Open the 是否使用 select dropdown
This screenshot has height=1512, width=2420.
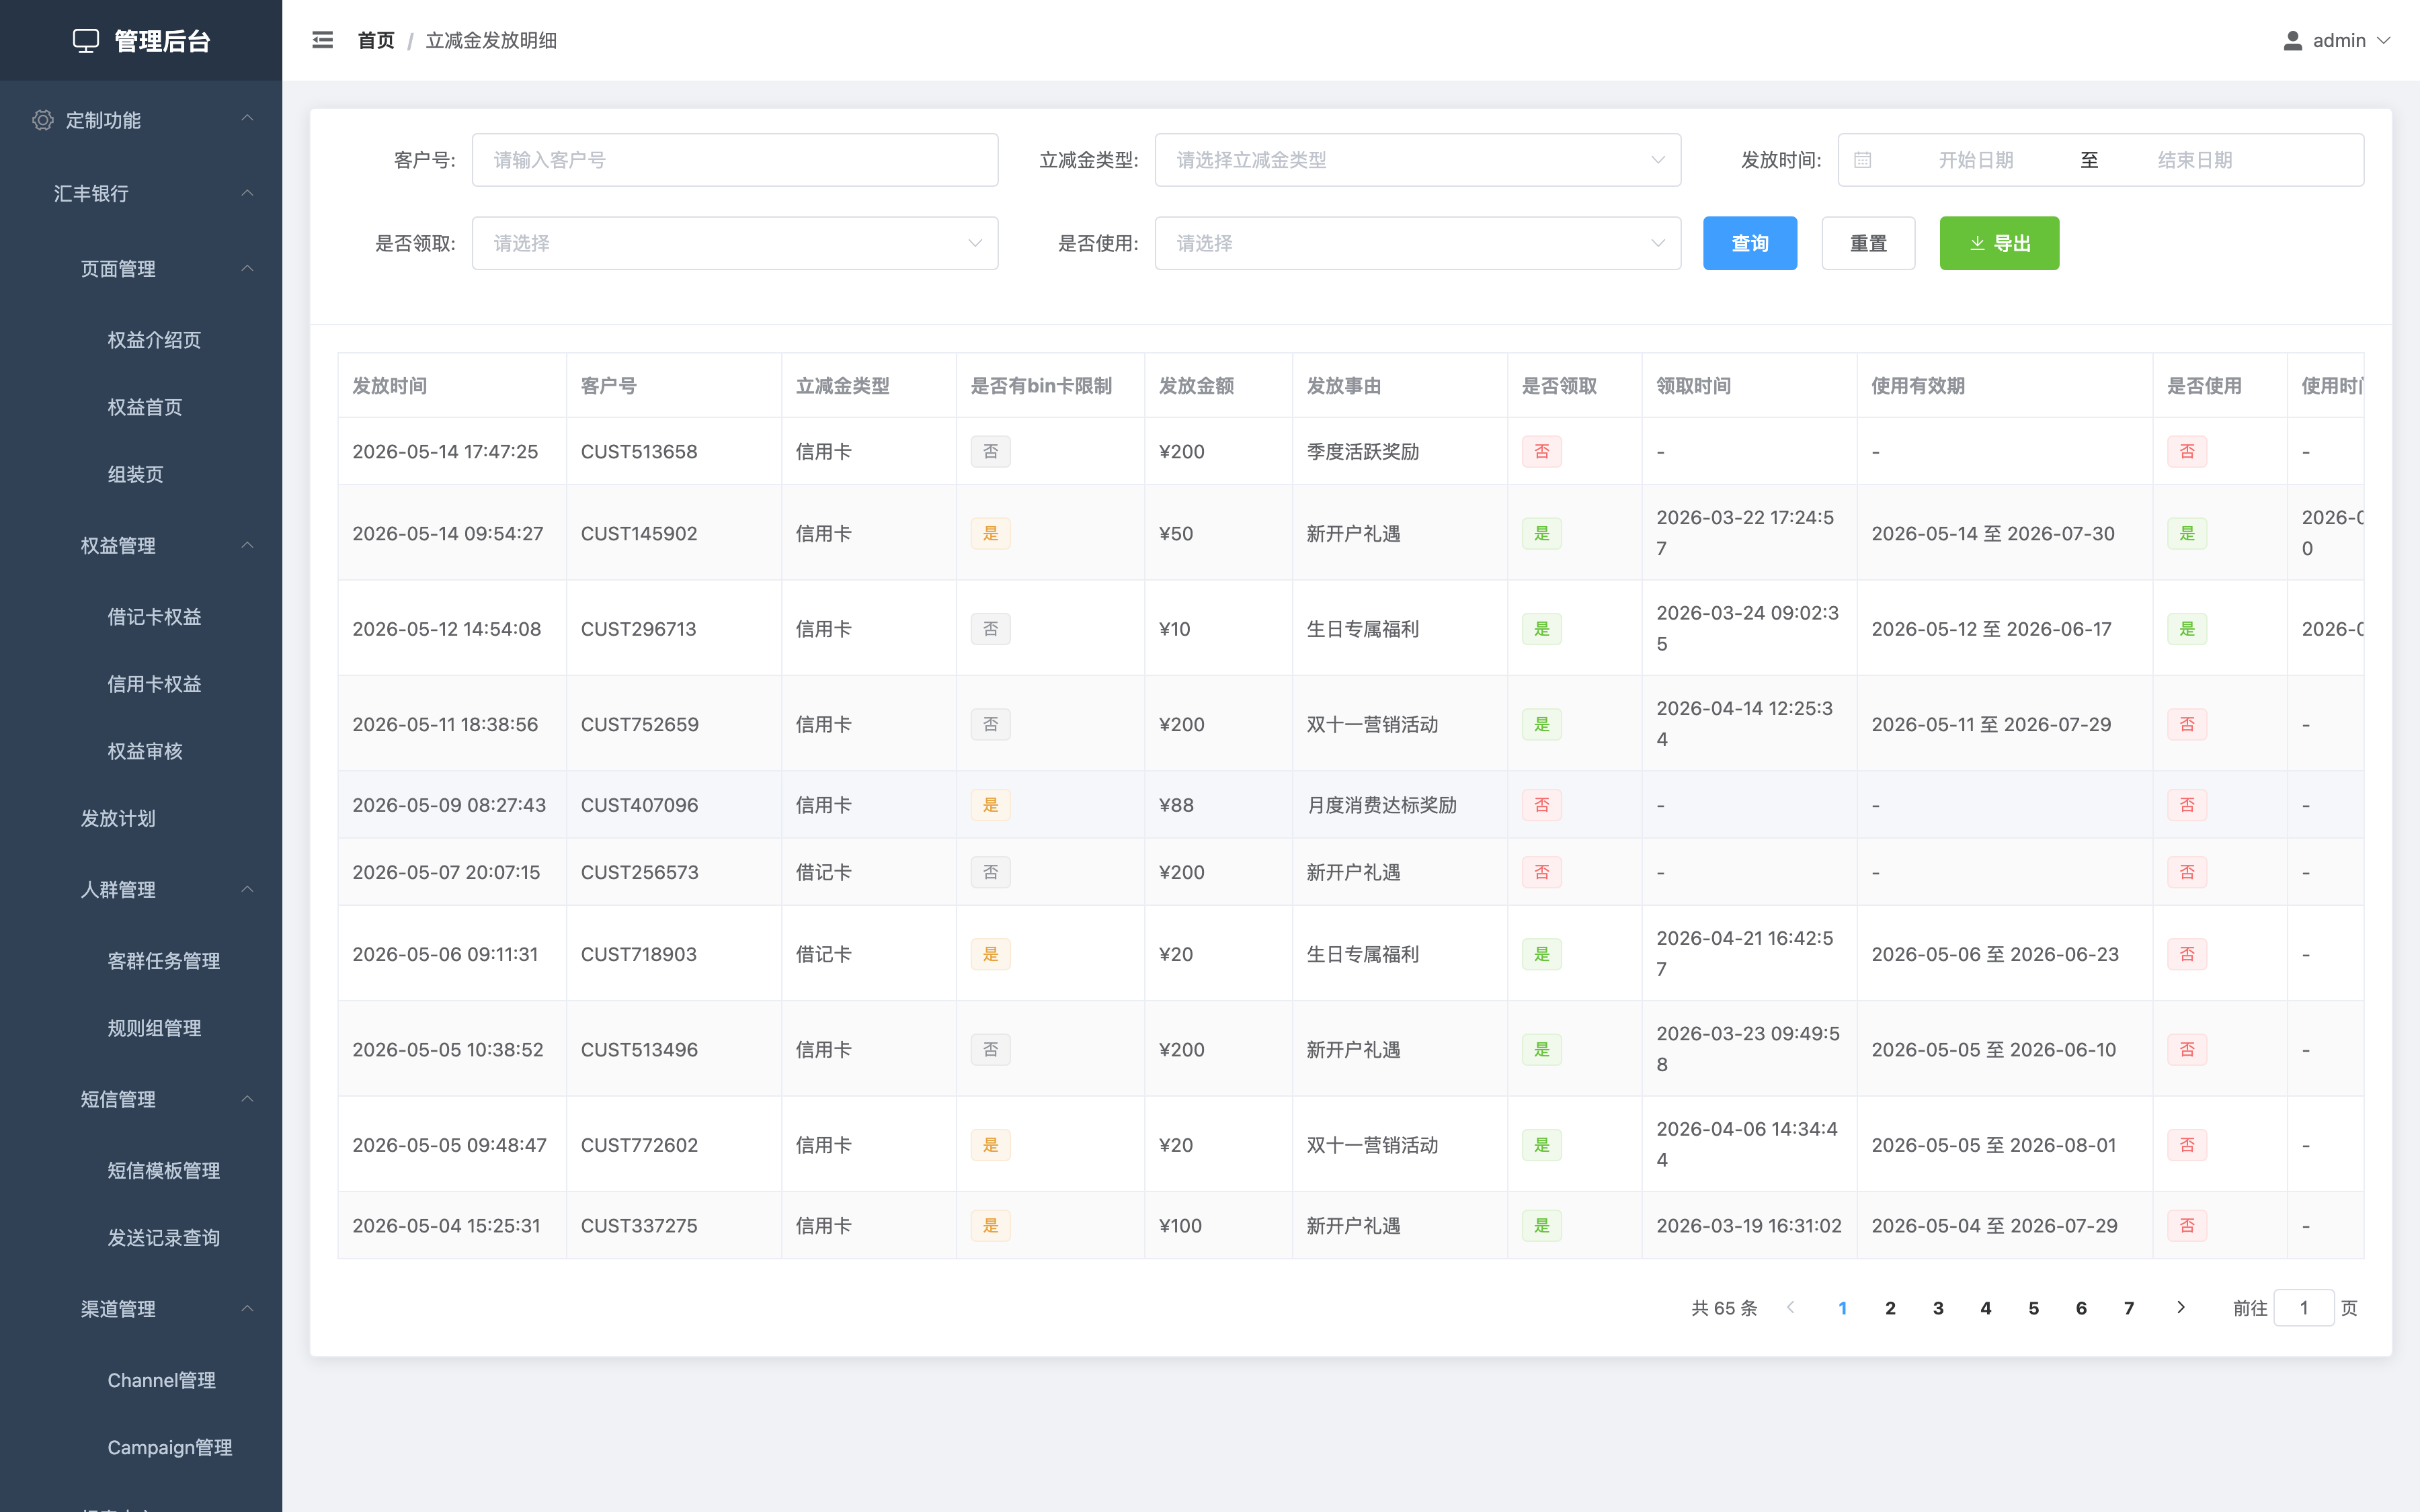[1417, 243]
